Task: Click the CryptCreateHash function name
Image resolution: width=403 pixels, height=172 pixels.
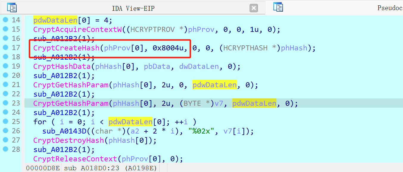Action: pyautogui.click(x=66, y=48)
